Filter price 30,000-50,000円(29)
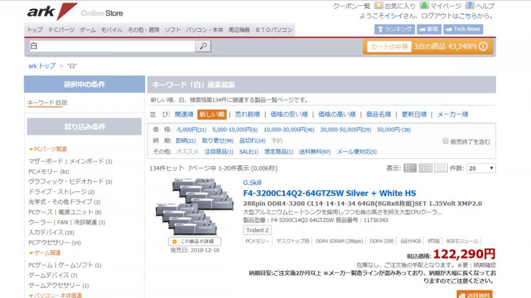This screenshot has width=531, height=298. 345,130
